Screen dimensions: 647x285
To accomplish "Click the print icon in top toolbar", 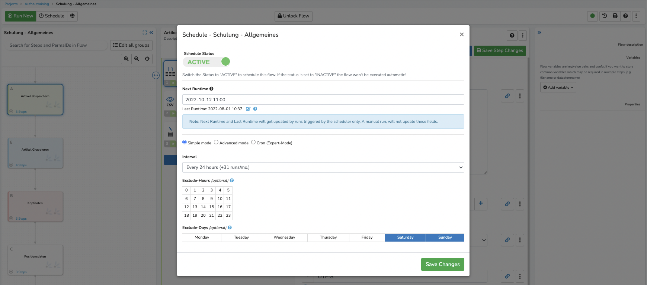I will click(x=615, y=16).
